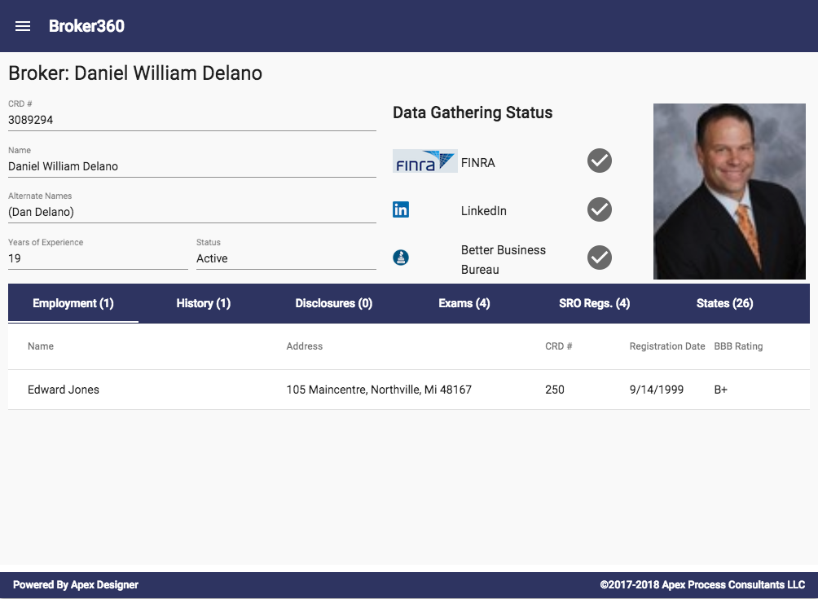Click the FINRA completed checkmark
This screenshot has width=818, height=599.
point(600,161)
